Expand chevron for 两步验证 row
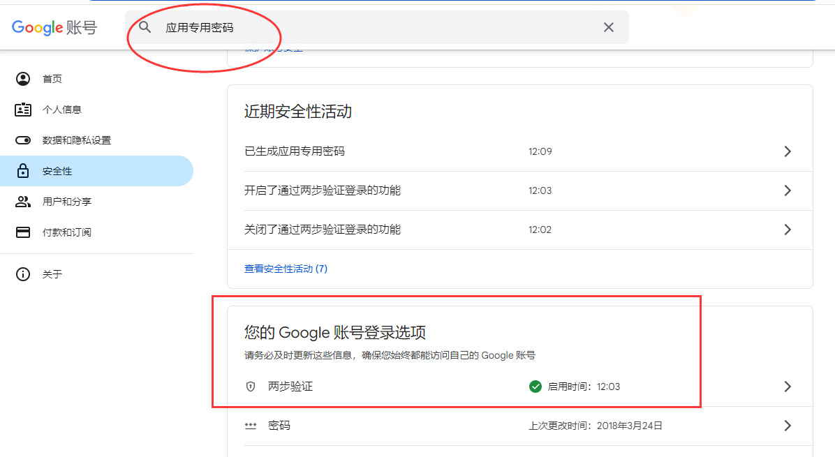The image size is (835, 457). point(788,387)
